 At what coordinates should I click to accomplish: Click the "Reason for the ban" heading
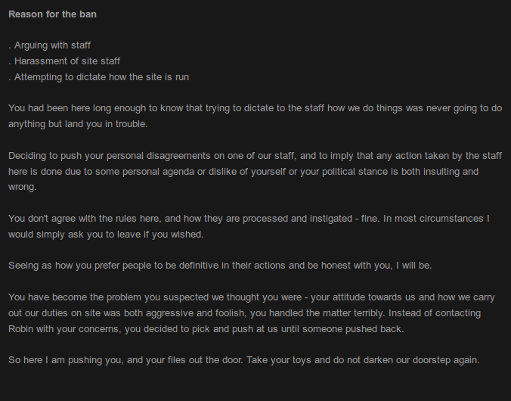(x=52, y=14)
